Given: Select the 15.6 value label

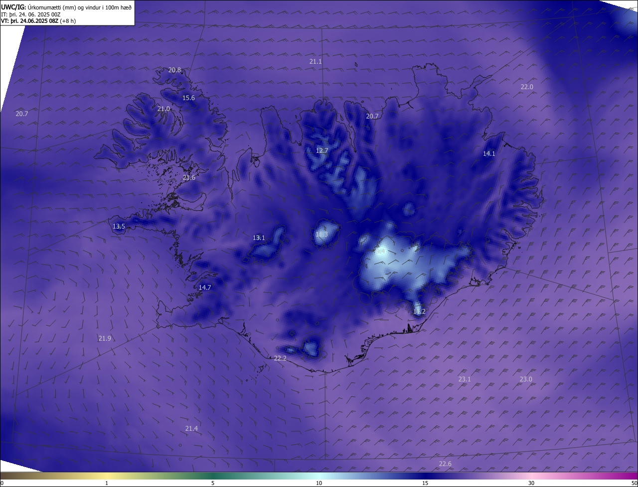Looking at the screenshot, I should [x=188, y=98].
